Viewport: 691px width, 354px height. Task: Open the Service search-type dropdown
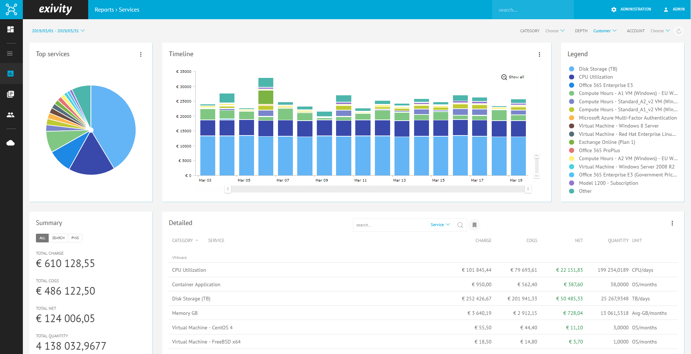click(440, 225)
